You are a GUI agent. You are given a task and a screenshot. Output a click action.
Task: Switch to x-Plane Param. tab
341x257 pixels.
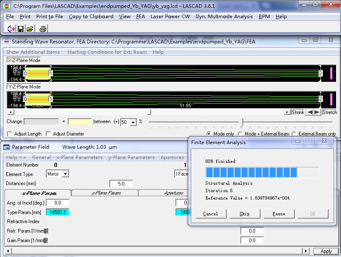[x=38, y=193]
